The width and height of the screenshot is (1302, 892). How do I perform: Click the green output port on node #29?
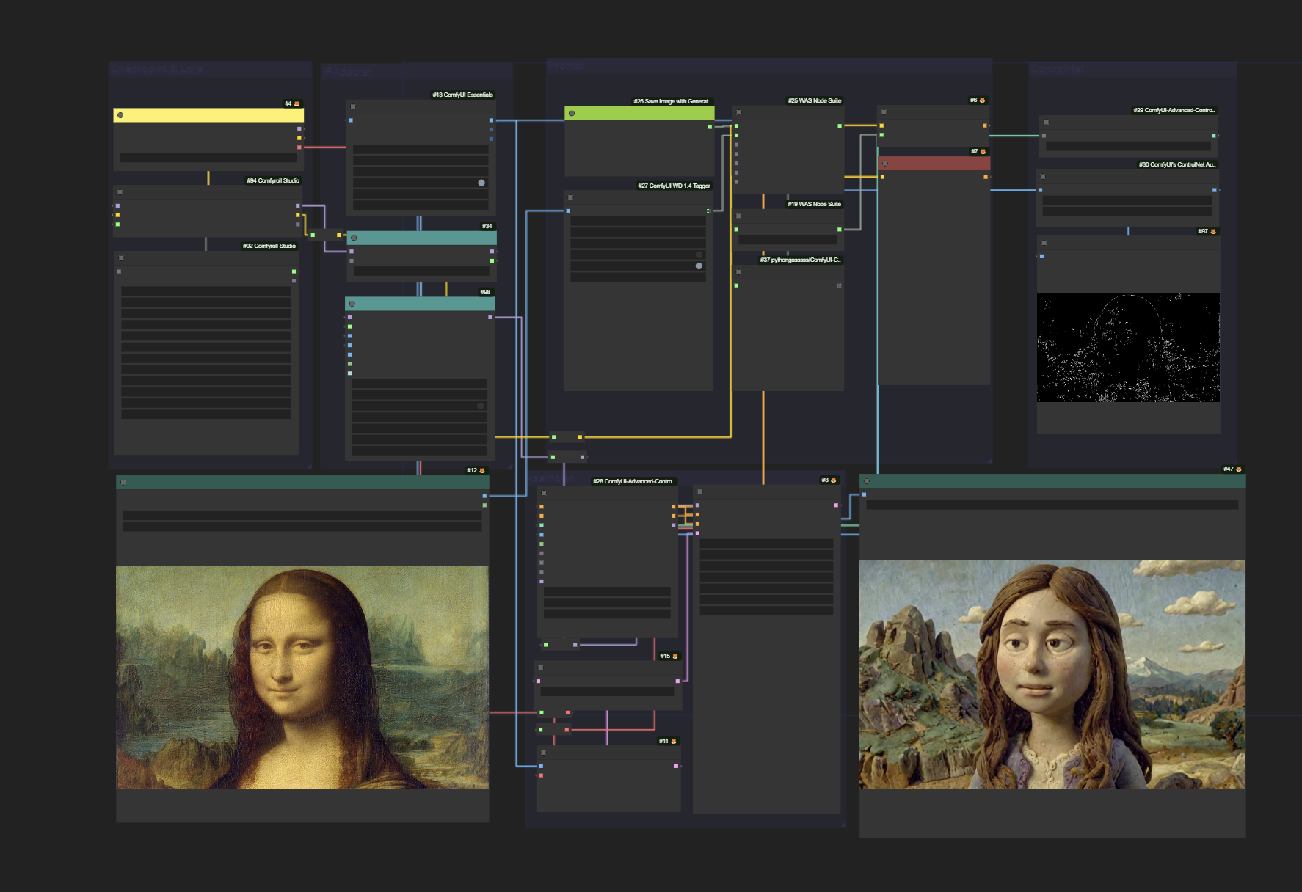(1214, 136)
